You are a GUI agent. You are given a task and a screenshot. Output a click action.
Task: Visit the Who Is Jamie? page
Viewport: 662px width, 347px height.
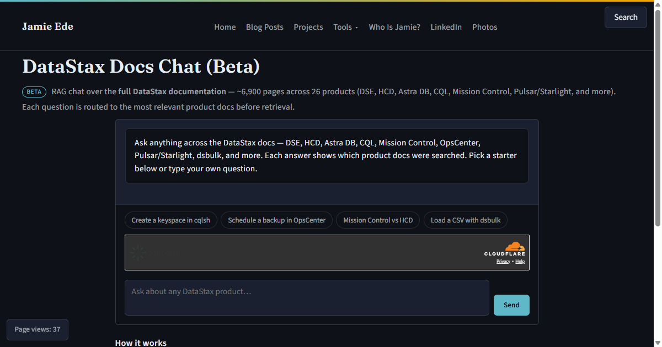pyautogui.click(x=394, y=27)
